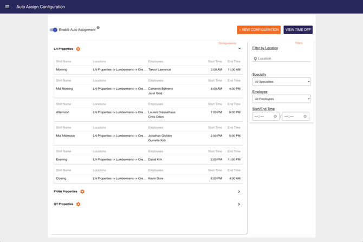Image resolution: width=363 pixels, height=242 pixels.
Task: Click employee Kevin Dore
Action: point(155,178)
